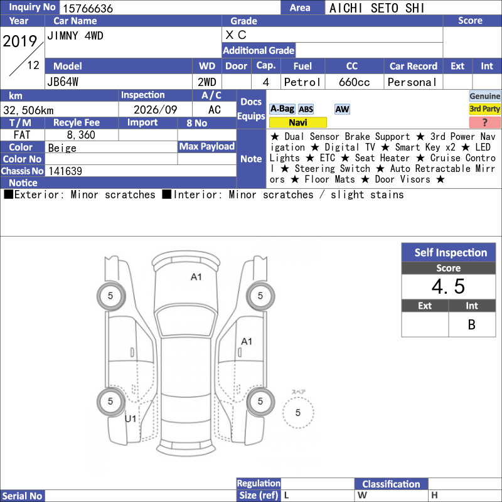Click the rear right wheel on the diagram
Screen dimensions: 502x502
pos(260,401)
